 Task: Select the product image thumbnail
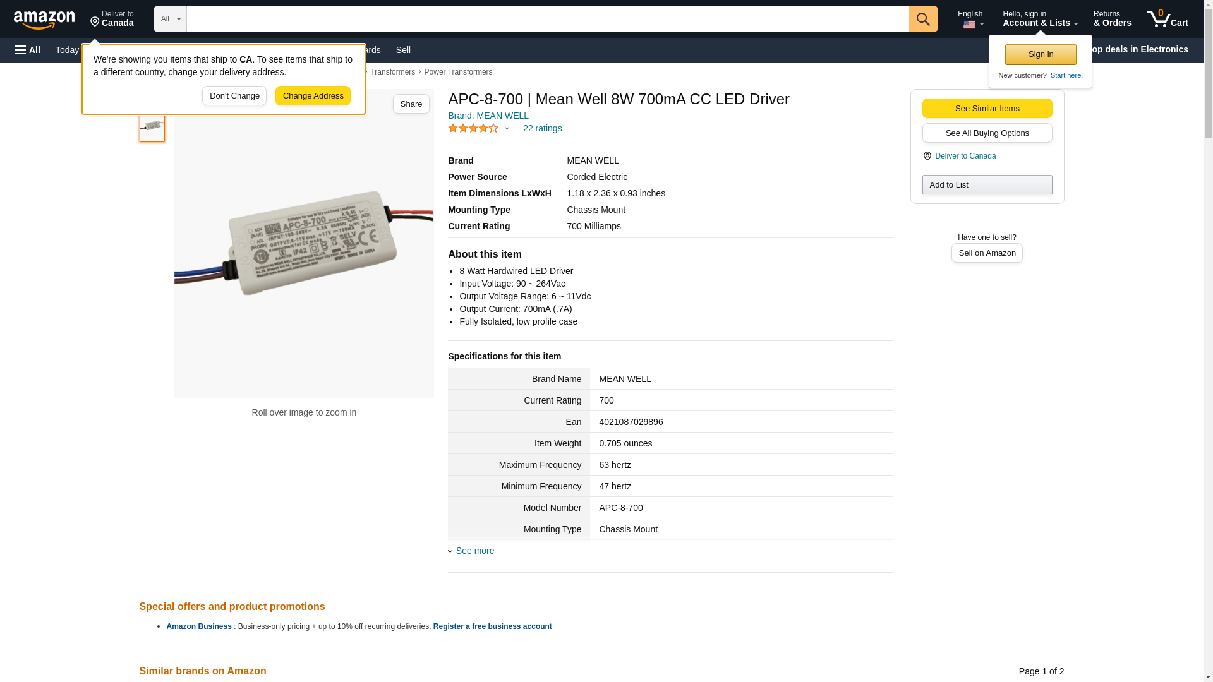pos(152,126)
